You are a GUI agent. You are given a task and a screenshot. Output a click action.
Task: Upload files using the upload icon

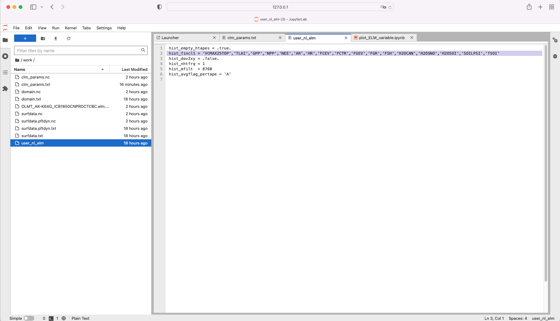coord(55,38)
